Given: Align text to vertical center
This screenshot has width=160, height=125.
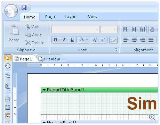Looking at the screenshot, I should [134, 30].
